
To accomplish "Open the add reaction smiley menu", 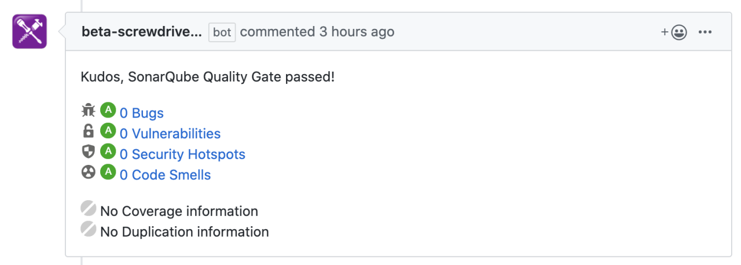I will coord(674,32).
